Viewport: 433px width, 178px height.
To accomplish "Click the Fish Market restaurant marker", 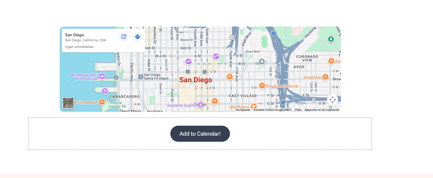I will click(102, 102).
